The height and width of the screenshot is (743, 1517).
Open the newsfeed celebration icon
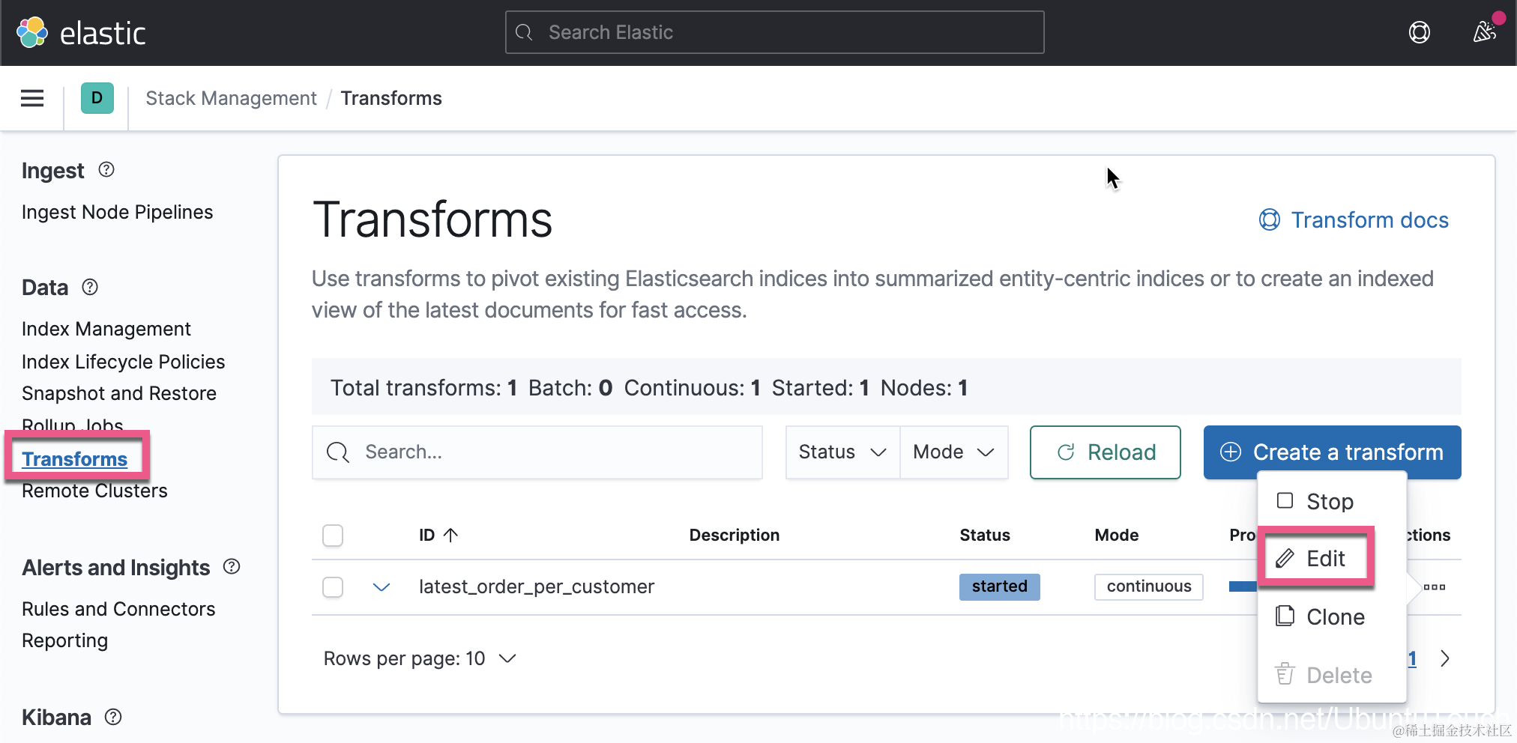pos(1484,32)
